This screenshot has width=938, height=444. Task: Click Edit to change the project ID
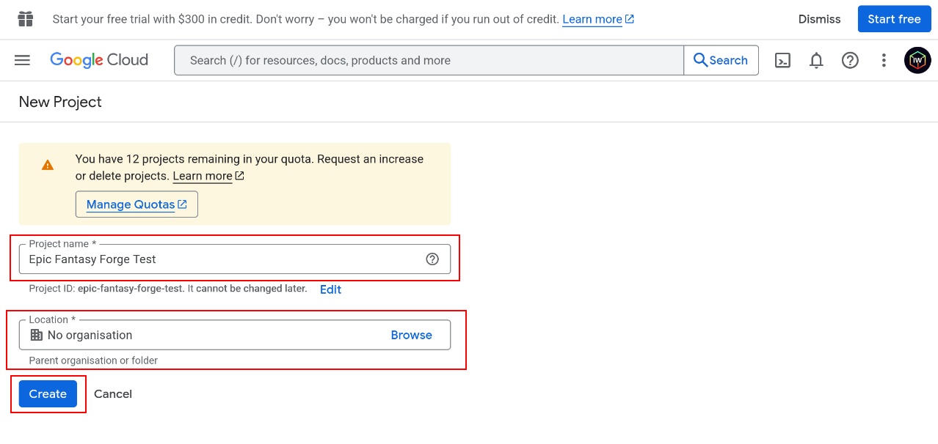coord(330,289)
